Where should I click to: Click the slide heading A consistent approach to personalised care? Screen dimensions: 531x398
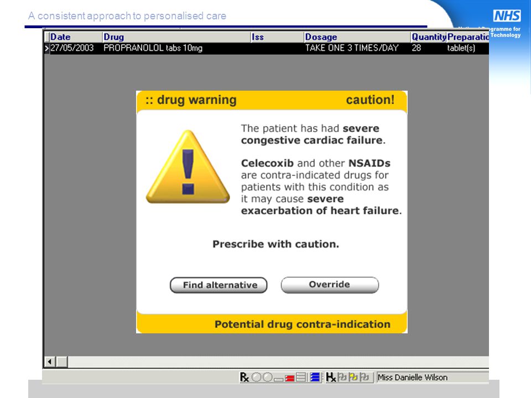[127, 16]
